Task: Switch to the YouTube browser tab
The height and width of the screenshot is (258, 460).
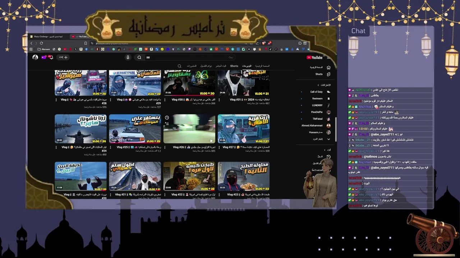Action: click(x=80, y=37)
